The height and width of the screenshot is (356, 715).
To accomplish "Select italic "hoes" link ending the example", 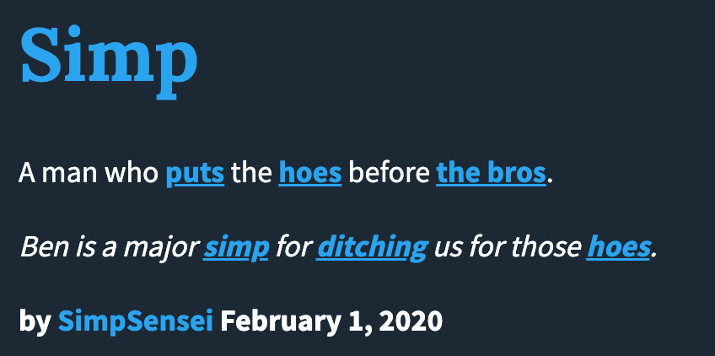I will 618,247.
